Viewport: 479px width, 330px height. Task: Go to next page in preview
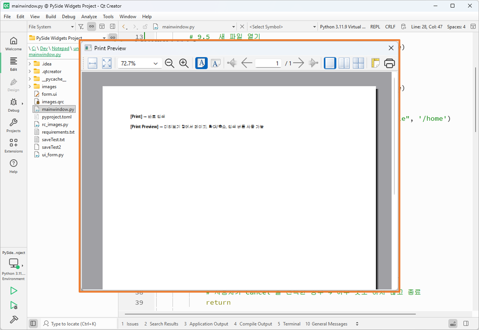(299, 63)
